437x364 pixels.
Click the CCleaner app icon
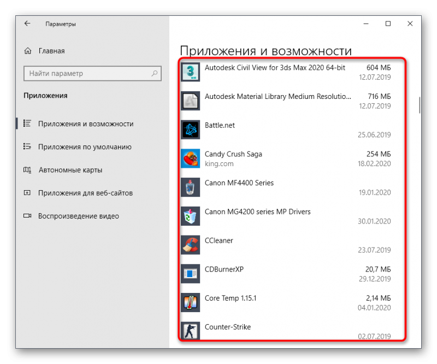click(x=190, y=245)
